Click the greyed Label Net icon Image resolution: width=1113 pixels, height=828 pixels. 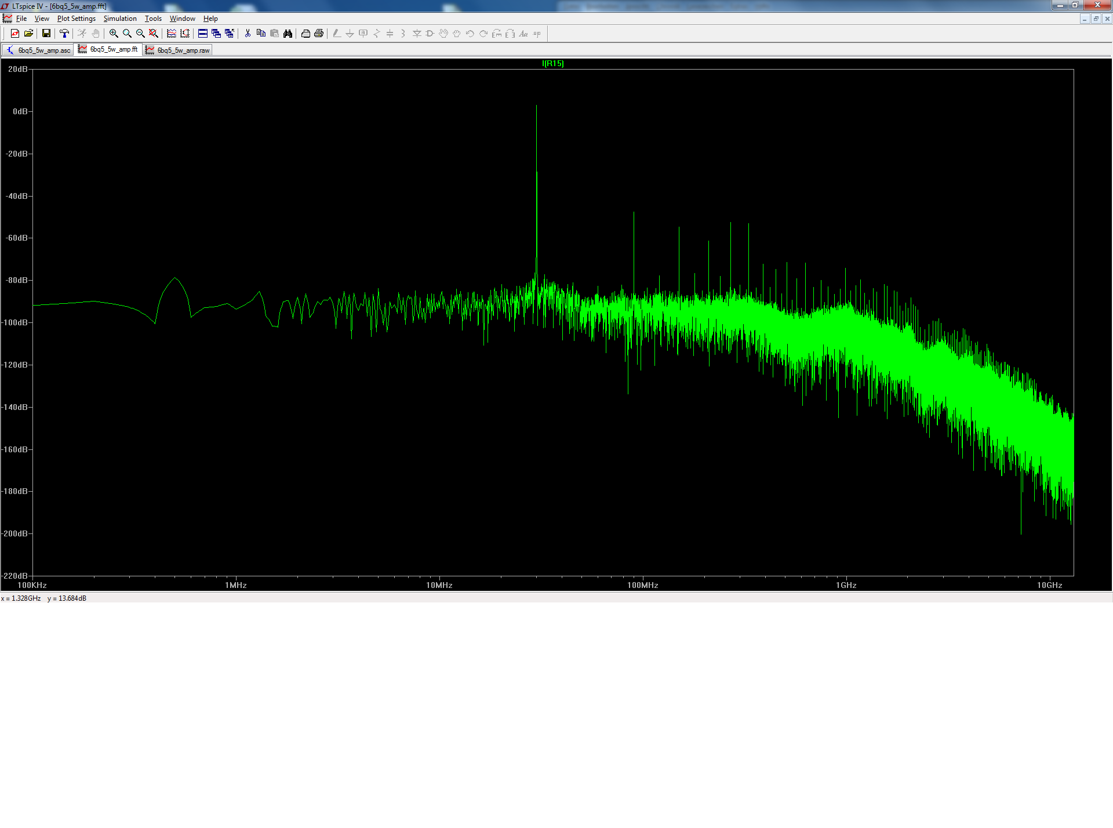[x=363, y=34]
